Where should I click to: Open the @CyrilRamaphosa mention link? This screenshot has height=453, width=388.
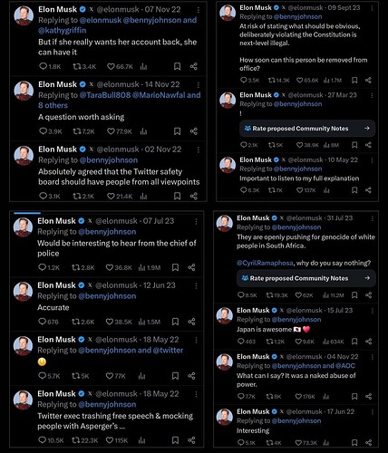pos(265,263)
